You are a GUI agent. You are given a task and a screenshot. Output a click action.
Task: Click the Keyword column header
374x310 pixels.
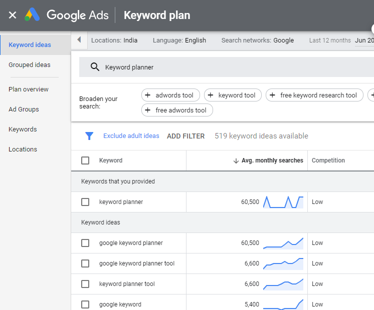tap(111, 160)
